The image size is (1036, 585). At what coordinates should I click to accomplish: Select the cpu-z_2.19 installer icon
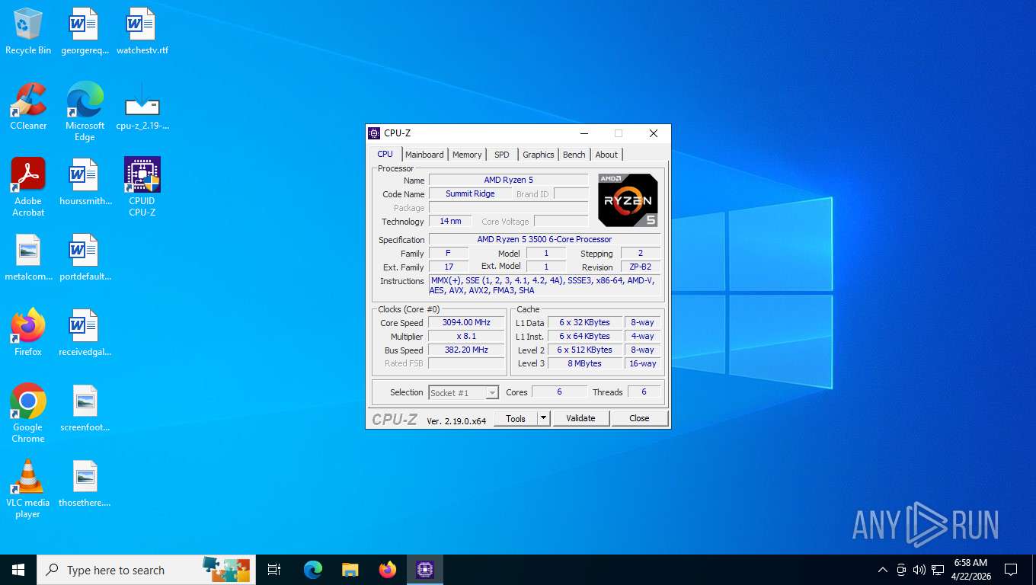pos(142,107)
